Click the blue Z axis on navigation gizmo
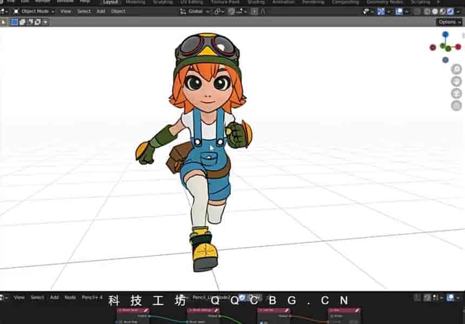Viewport: 465px width, 324px height. click(445, 35)
